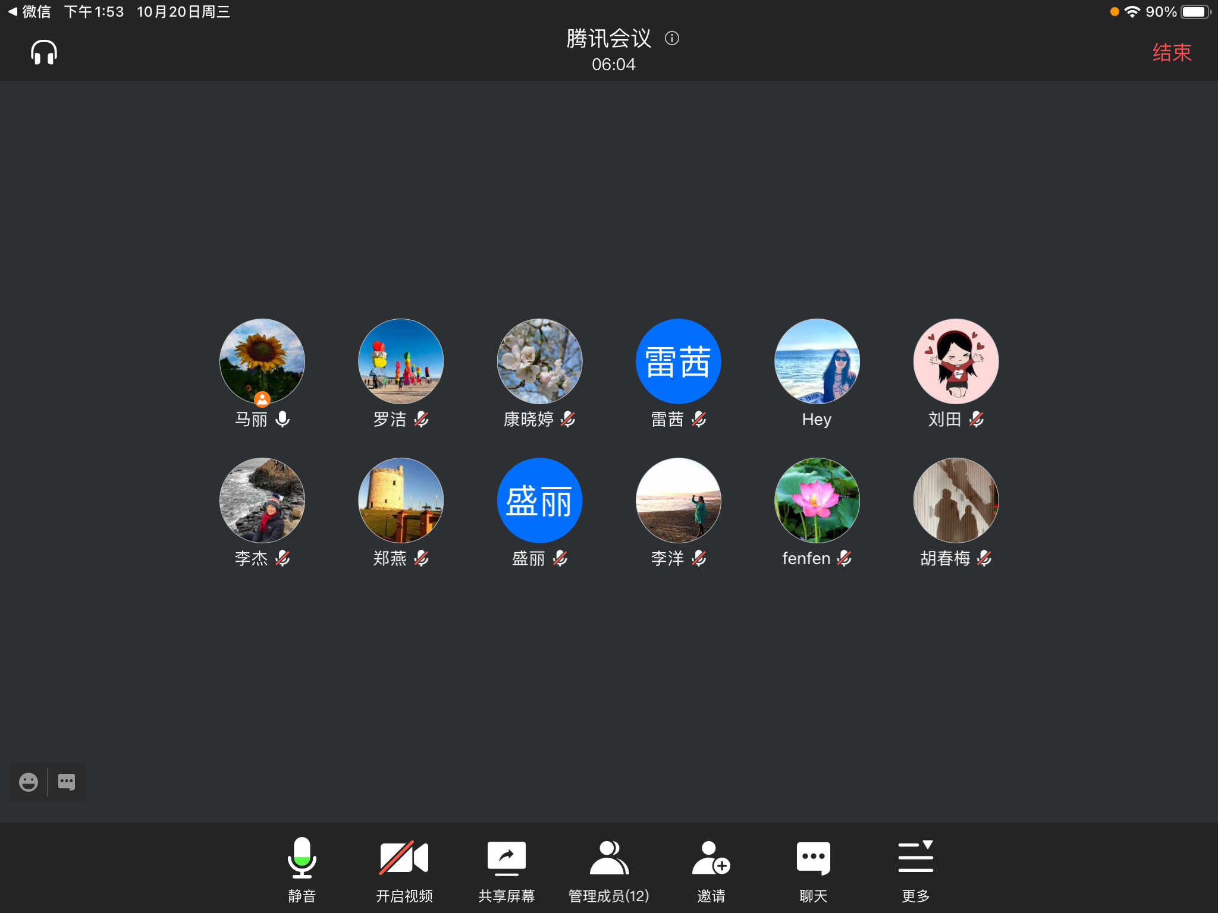Screen dimensions: 1218x913
Task: Select 马丽 sunflower avatar
Action: pos(262,361)
